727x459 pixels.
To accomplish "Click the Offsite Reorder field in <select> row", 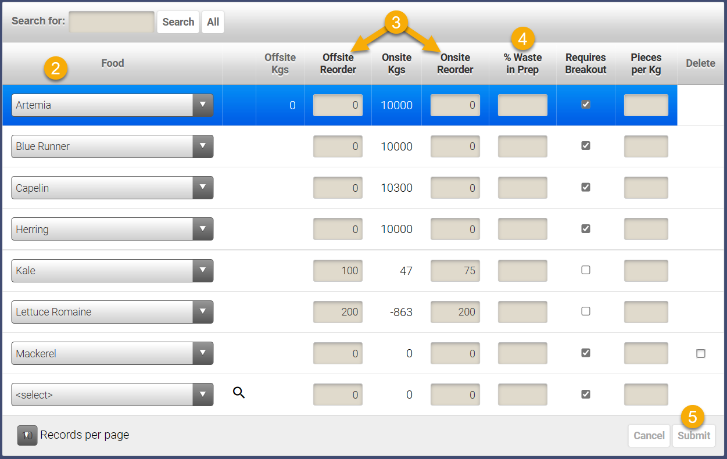I will click(x=338, y=395).
